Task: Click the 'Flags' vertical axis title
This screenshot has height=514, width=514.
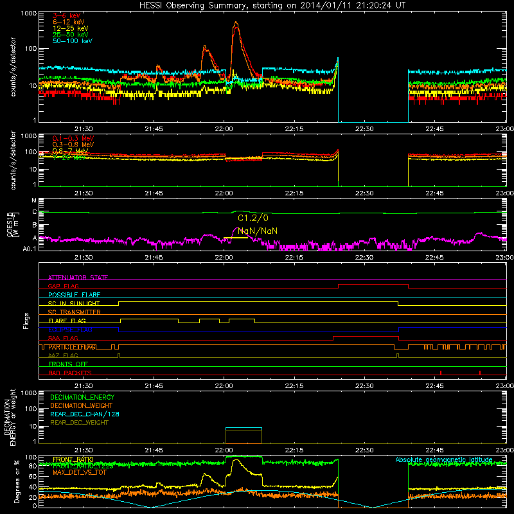Action: [x=26, y=321]
